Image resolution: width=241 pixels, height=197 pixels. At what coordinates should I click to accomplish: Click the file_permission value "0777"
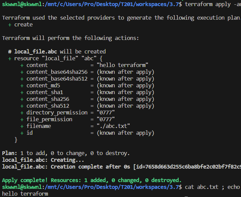[106, 119]
